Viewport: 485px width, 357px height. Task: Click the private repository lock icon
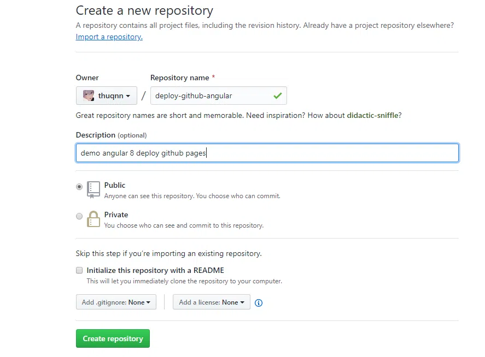(x=94, y=219)
